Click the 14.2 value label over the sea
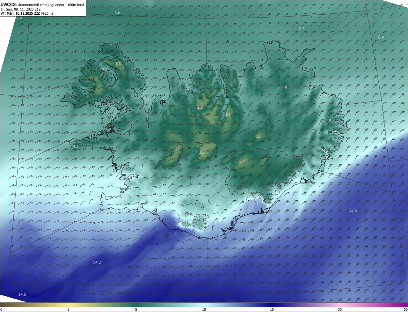Image resolution: width=408 pixels, height=312 pixels. click(x=97, y=263)
